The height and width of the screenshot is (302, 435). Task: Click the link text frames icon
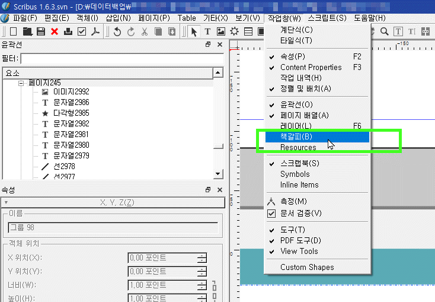[426, 31]
